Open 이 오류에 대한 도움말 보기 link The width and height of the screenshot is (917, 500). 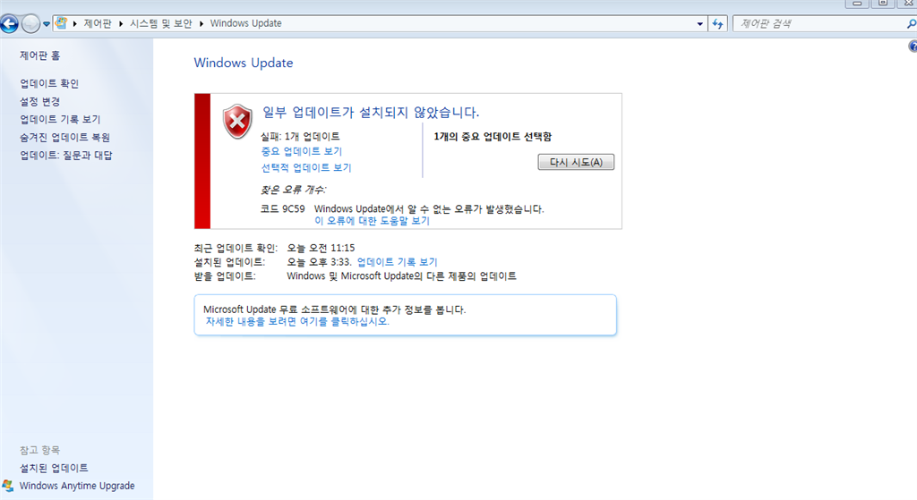[x=372, y=221]
